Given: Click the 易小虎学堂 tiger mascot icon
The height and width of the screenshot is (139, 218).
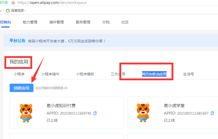Looking at the screenshot, I should (144, 113).
